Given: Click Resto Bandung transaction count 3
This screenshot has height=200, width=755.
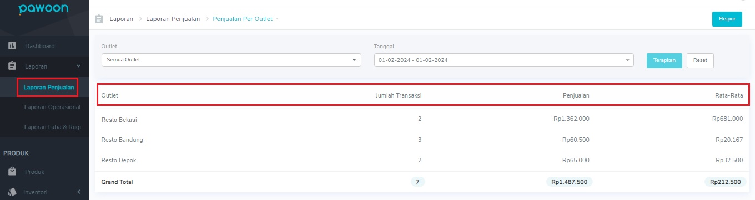Looking at the screenshot, I should 420,140.
